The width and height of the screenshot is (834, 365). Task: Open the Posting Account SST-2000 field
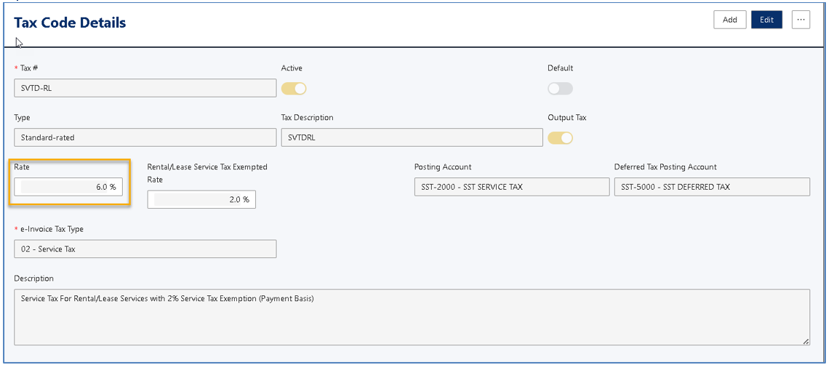[x=511, y=187]
